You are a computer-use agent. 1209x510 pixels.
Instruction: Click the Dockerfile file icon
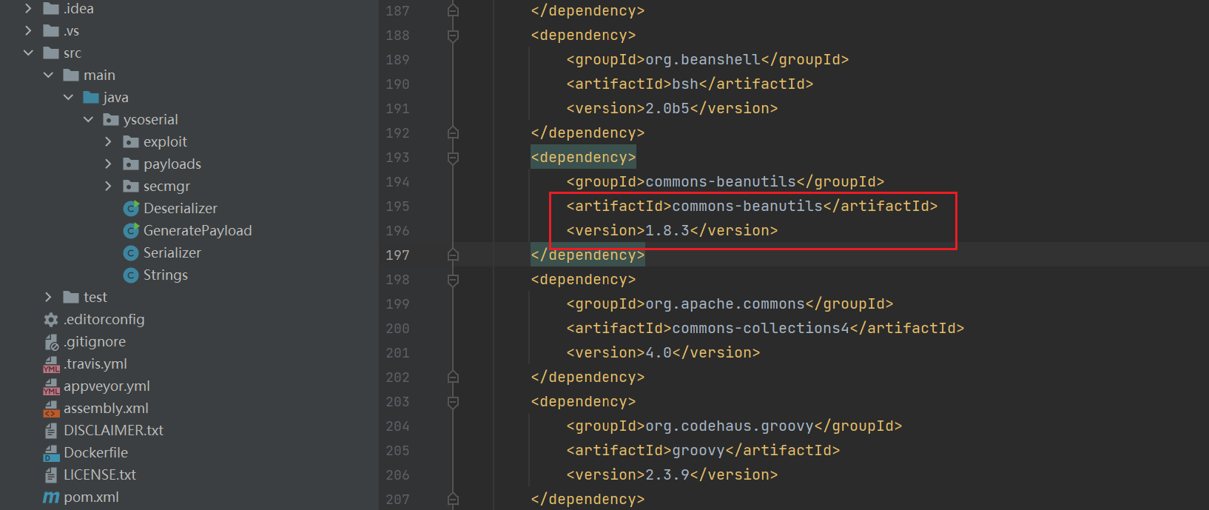[51, 453]
